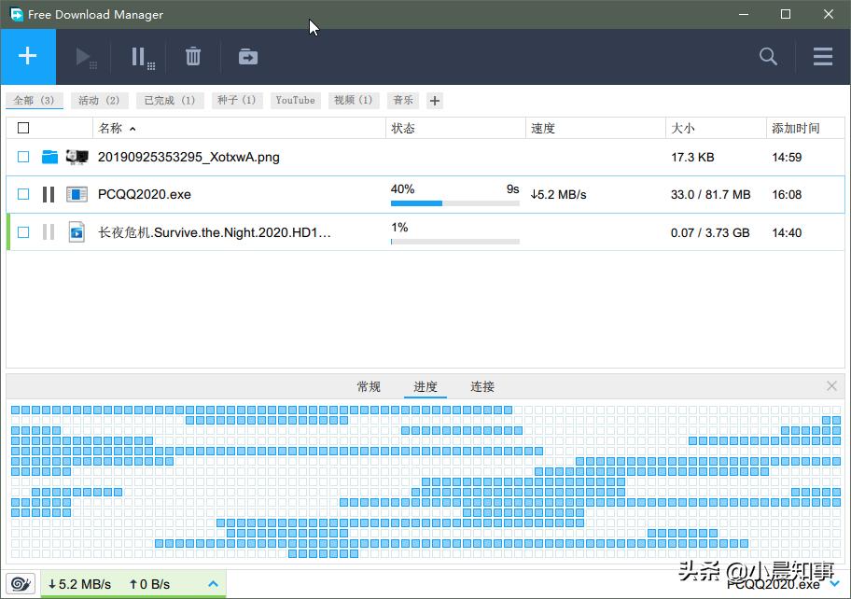Select the YouTube filter tag
Image resolution: width=851 pixels, height=599 pixels.
pyautogui.click(x=295, y=101)
